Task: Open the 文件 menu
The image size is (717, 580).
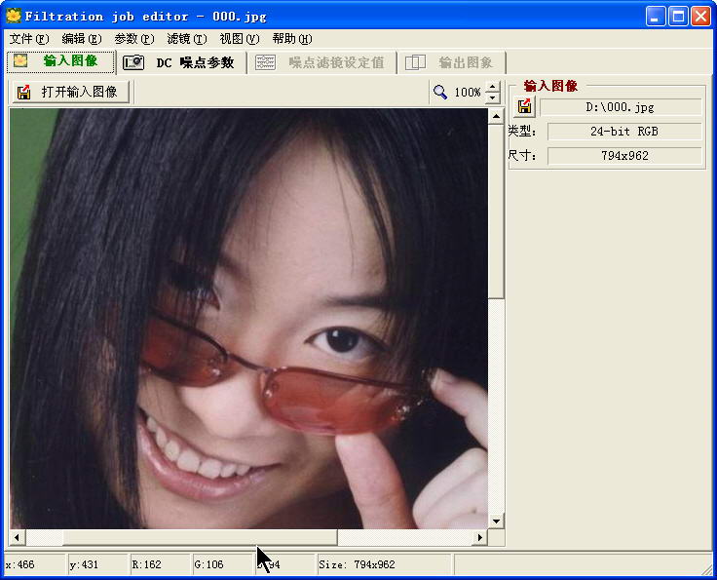Action: coord(28,39)
